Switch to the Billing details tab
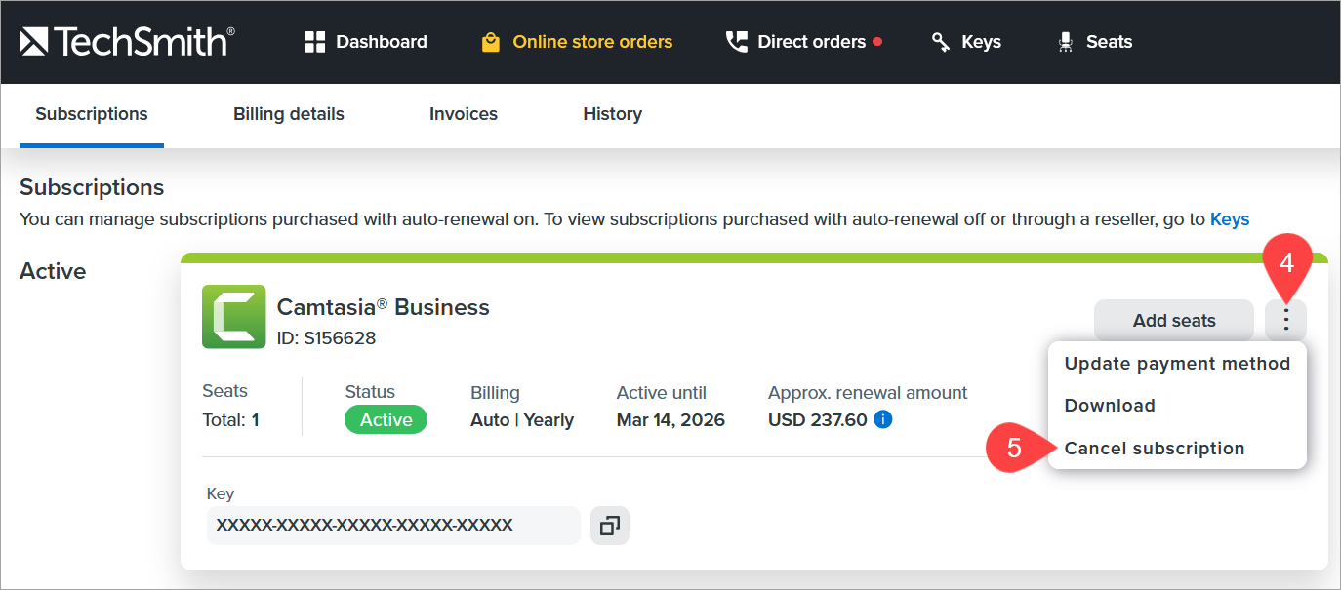This screenshot has height=590, width=1341. click(x=289, y=114)
